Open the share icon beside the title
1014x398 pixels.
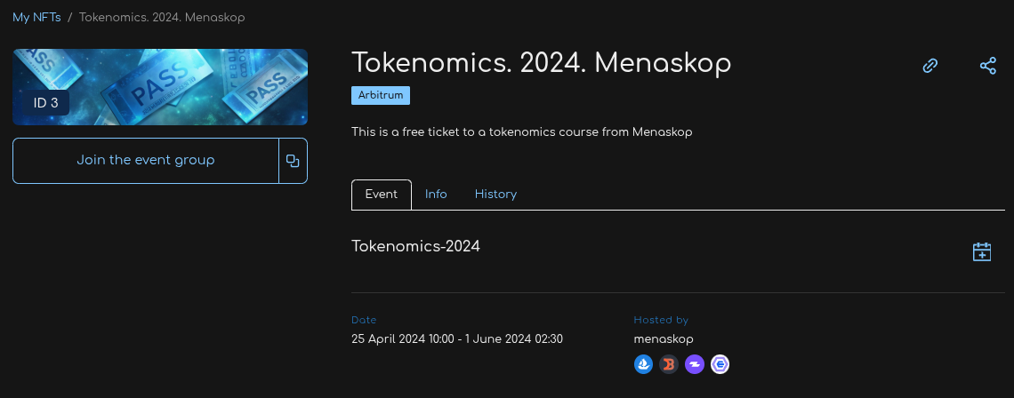[987, 66]
